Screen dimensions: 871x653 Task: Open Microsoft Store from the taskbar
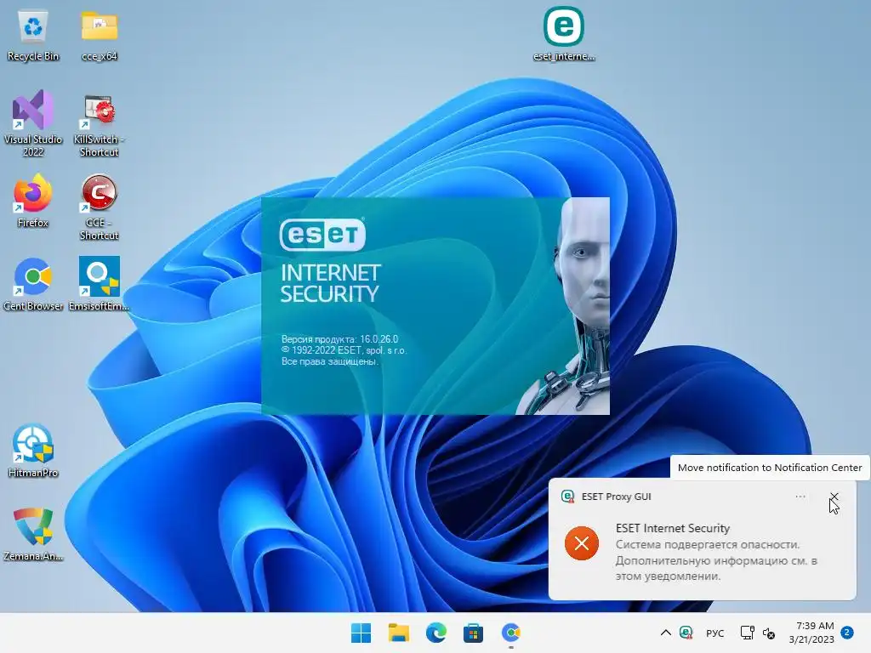point(473,633)
